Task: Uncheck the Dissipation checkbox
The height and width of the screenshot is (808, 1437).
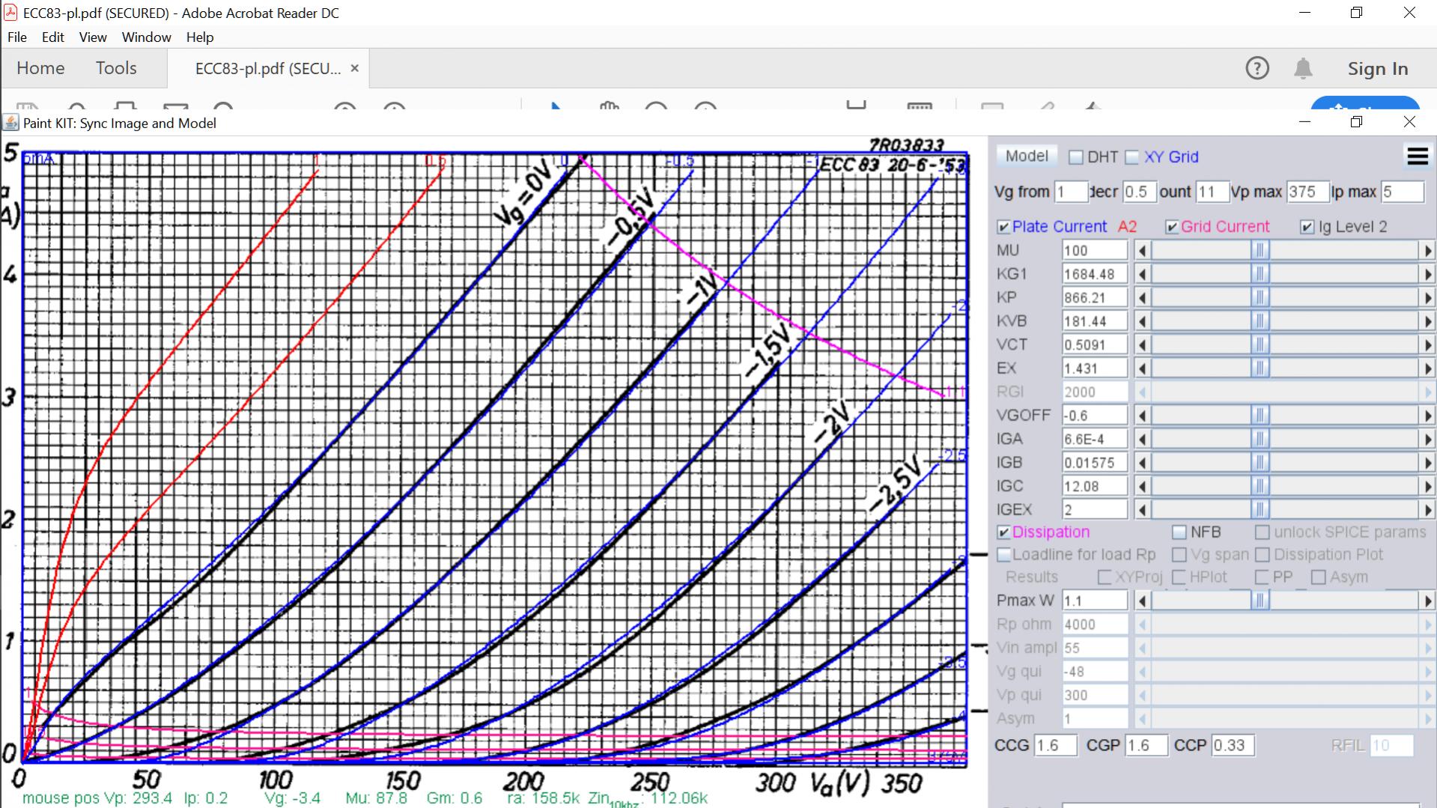Action: [x=1003, y=532]
